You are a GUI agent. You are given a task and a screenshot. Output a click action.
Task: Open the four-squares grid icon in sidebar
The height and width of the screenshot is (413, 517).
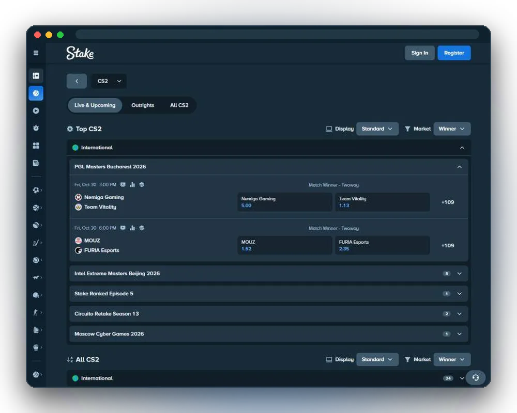[36, 146]
